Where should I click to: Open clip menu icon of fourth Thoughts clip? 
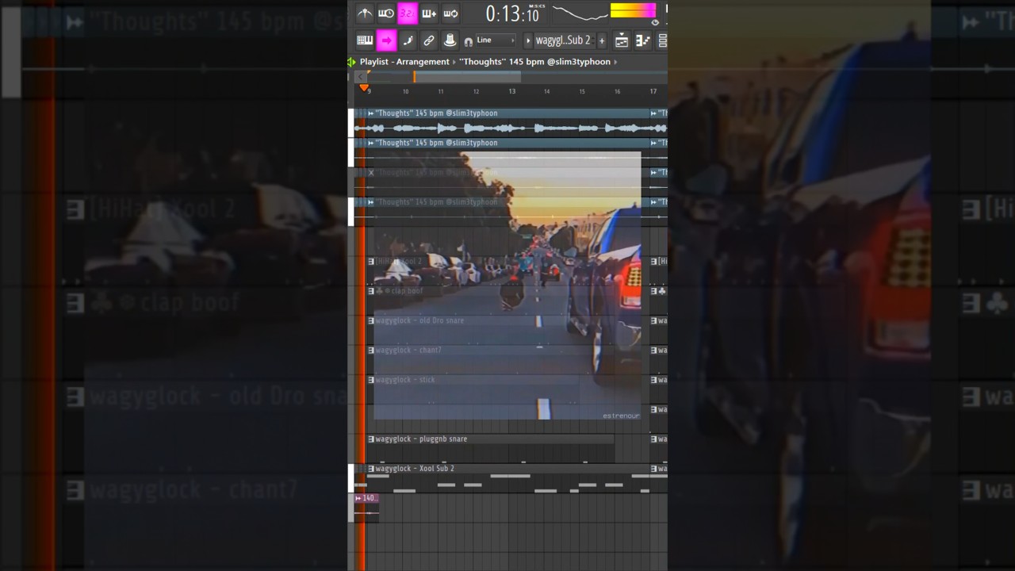pyautogui.click(x=370, y=202)
